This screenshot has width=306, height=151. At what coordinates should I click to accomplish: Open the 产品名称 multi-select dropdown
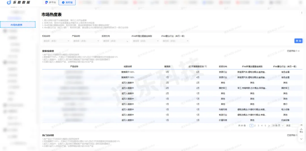pos(84,41)
